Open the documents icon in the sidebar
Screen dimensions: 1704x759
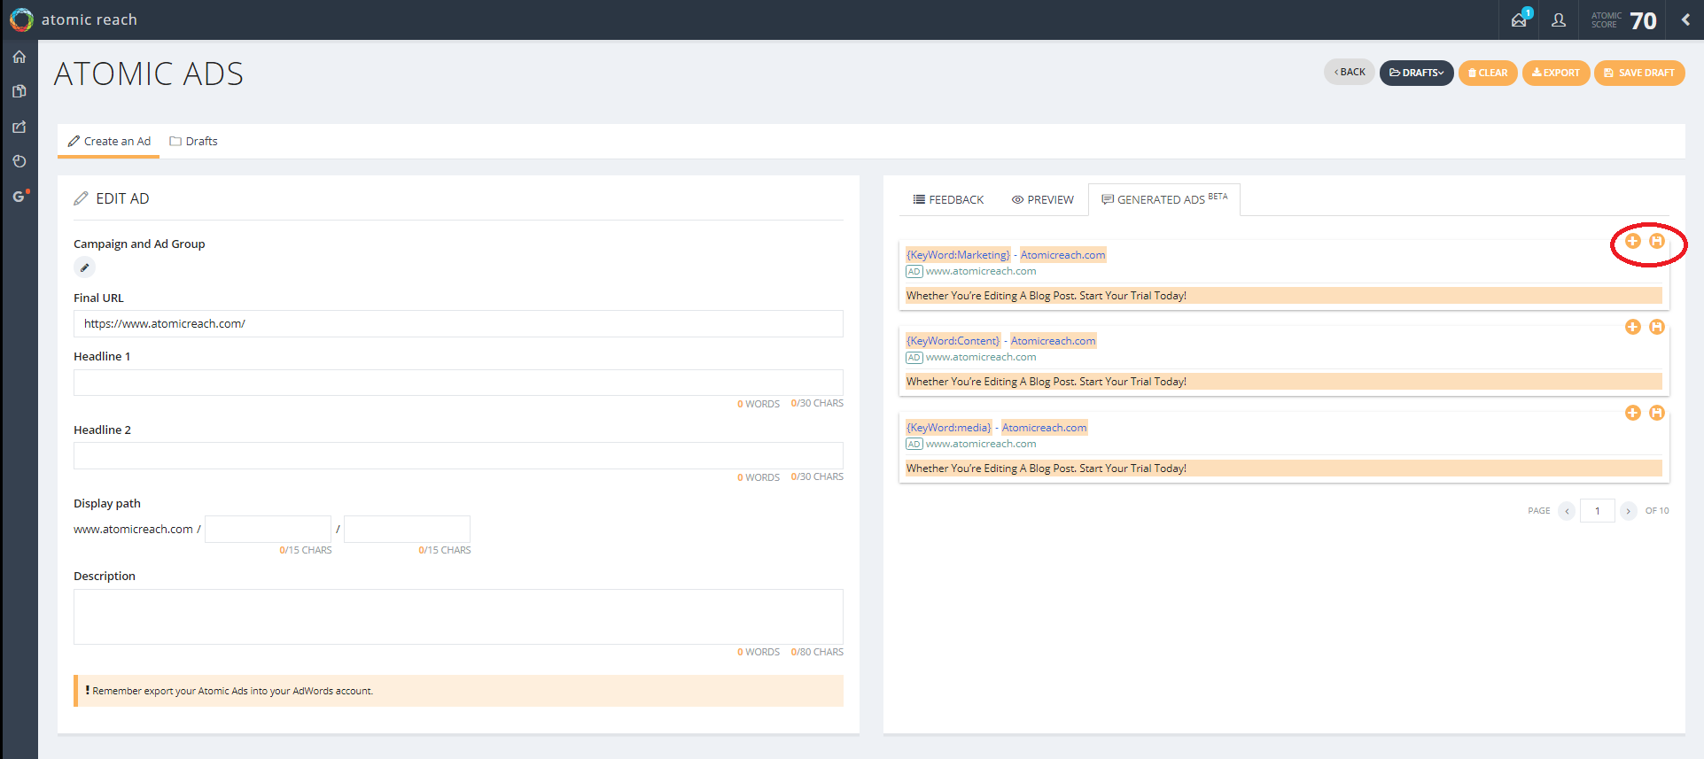pos(19,91)
